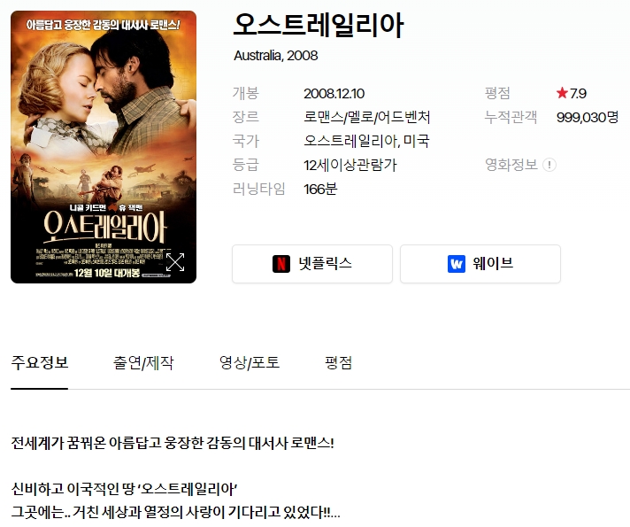Click the 오스트레일리아 movie title heading

pos(319,25)
